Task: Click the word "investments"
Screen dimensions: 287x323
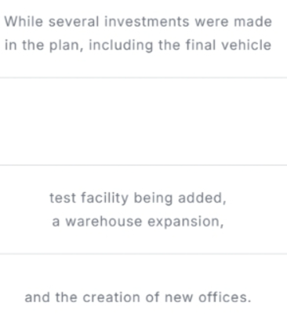Action: pyautogui.click(x=147, y=21)
